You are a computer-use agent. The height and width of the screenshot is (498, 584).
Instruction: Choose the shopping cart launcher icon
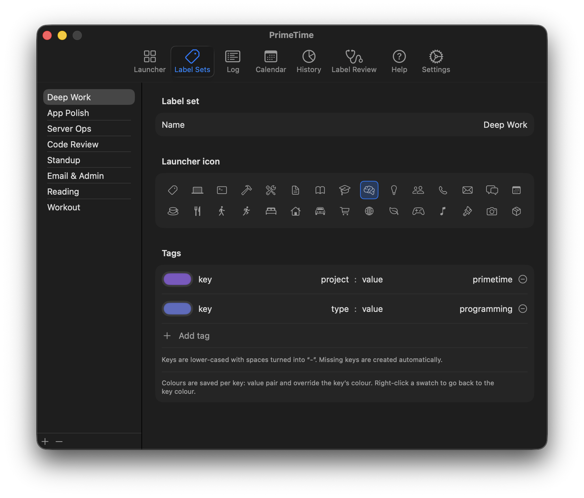click(345, 211)
